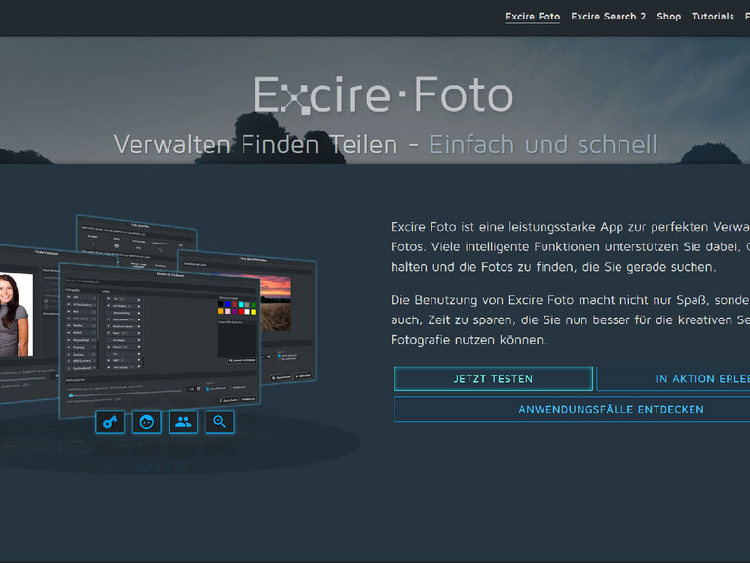Click the blue color swatch in preview dialog

click(228, 304)
